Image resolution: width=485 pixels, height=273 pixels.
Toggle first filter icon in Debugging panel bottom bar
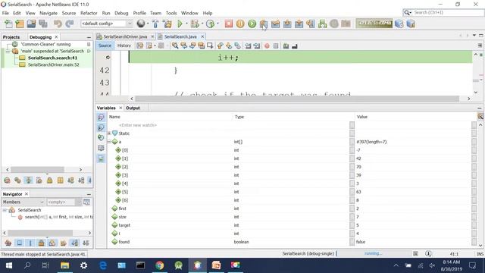(7, 180)
